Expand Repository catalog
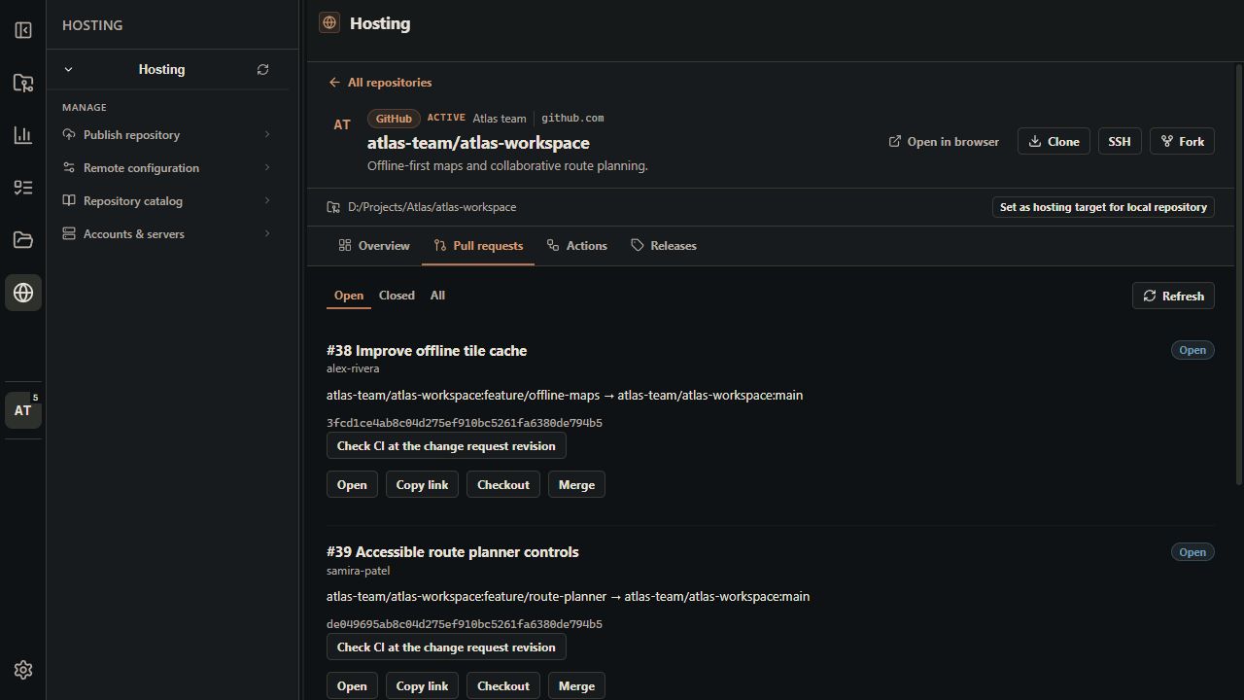The image size is (1244, 700). (x=167, y=201)
